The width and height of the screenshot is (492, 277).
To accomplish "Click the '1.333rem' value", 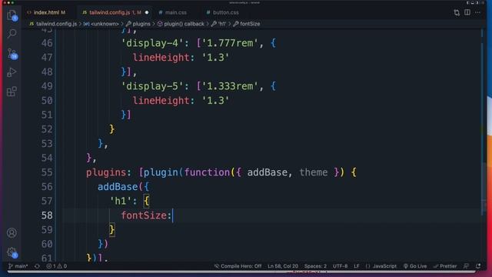I will point(230,86).
